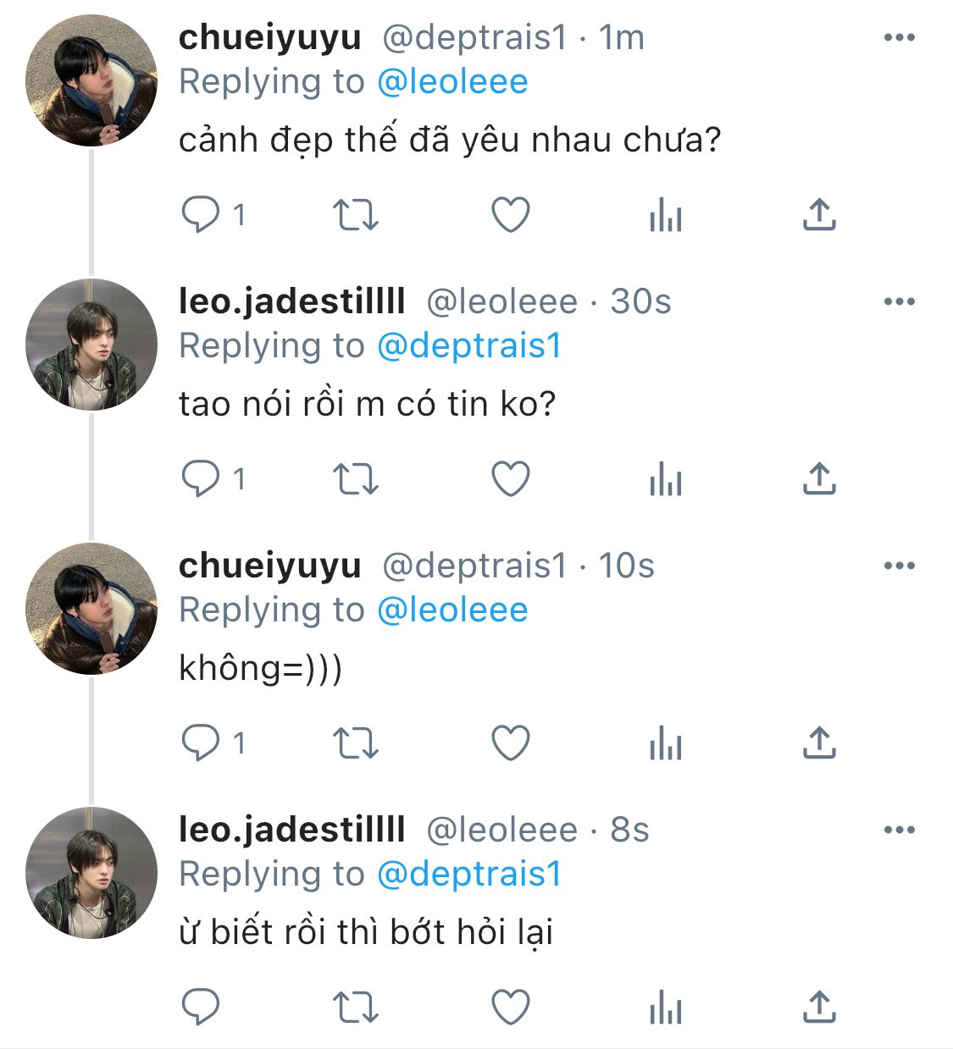Open @leoleee mention link in first tweet
The image size is (953, 1049).
tap(452, 82)
